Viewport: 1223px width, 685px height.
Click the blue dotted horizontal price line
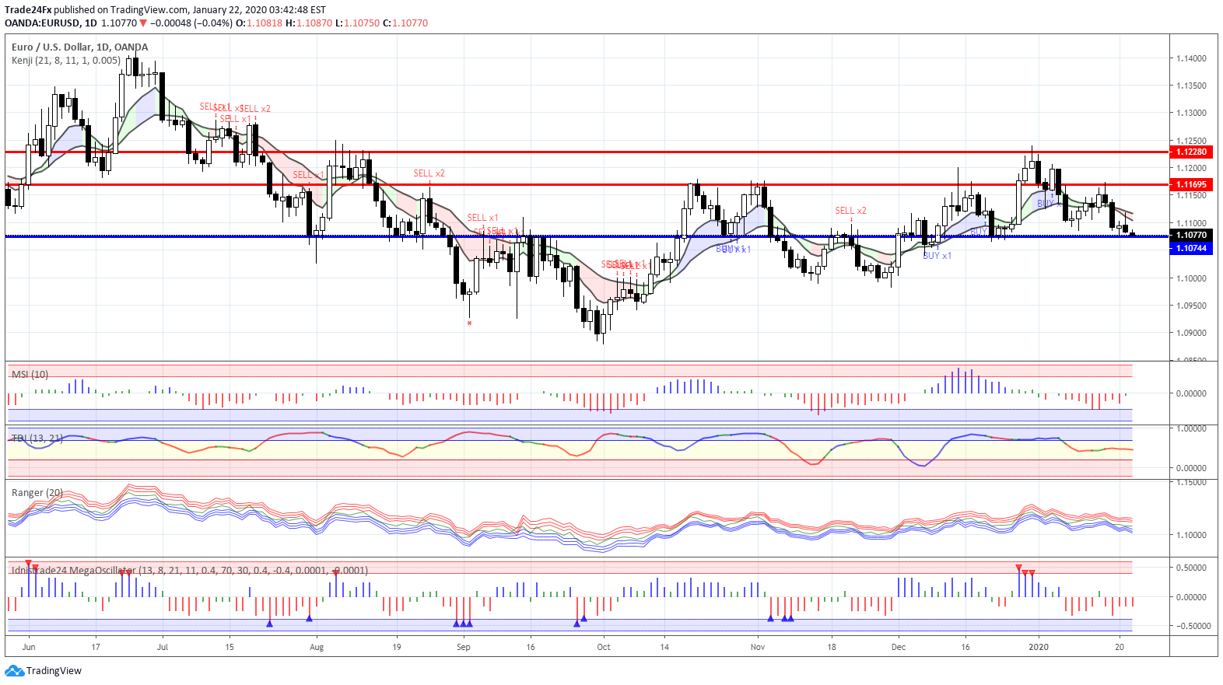click(587, 236)
